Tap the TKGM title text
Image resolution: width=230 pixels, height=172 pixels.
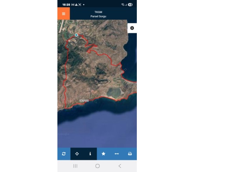click(x=98, y=12)
